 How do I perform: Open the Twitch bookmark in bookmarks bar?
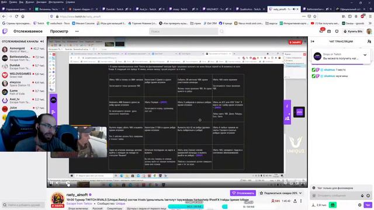[39, 23]
